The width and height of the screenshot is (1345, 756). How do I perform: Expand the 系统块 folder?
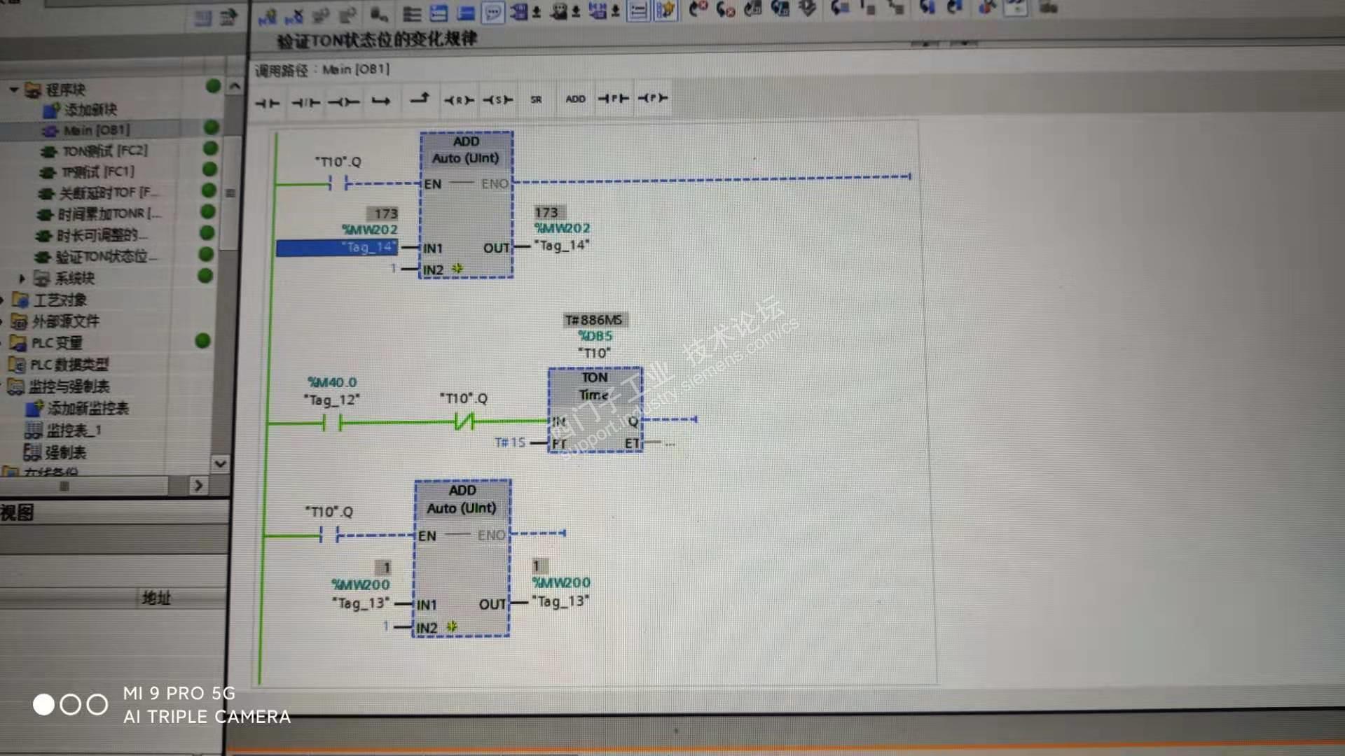tap(22, 279)
